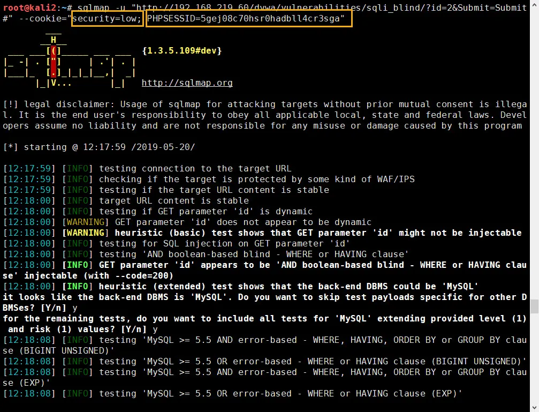Click the 'for the remaining tests' prompt line
This screenshot has height=412, width=539.
click(x=265, y=318)
